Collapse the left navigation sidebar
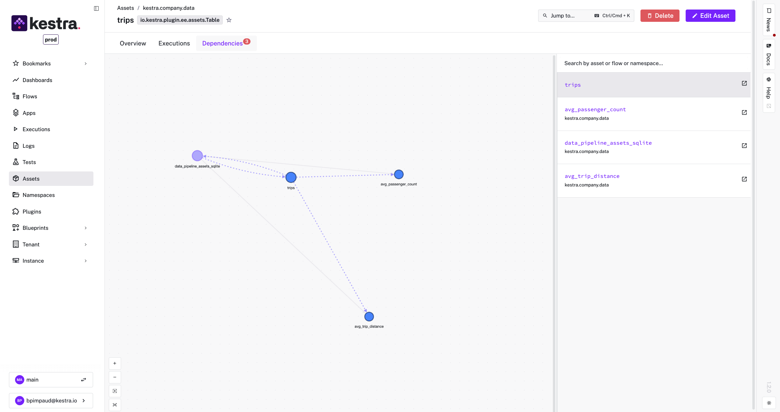 [x=97, y=8]
